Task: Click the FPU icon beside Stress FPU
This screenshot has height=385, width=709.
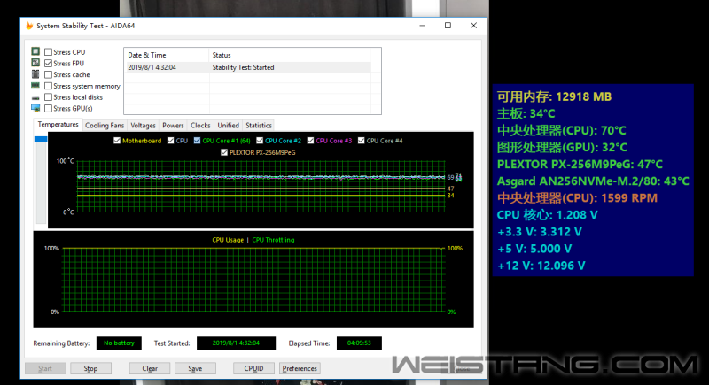Action: point(35,64)
